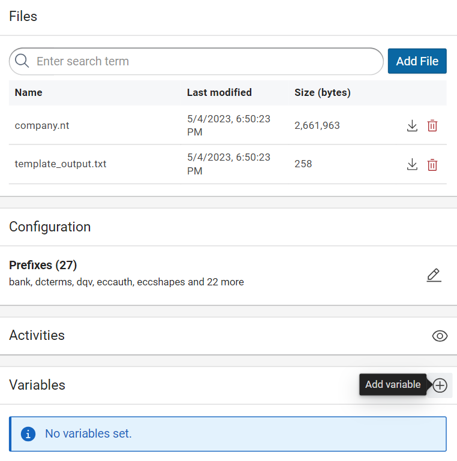Download the company.nt file
This screenshot has width=457, height=461.
point(412,126)
